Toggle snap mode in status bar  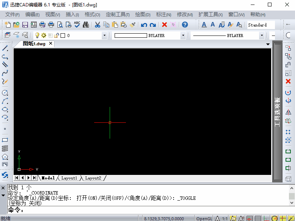click(x=250, y=219)
